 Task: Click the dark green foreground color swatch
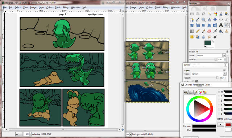[x=208, y=43]
